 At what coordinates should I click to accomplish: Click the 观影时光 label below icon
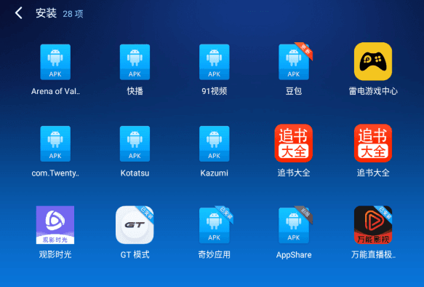pos(55,254)
